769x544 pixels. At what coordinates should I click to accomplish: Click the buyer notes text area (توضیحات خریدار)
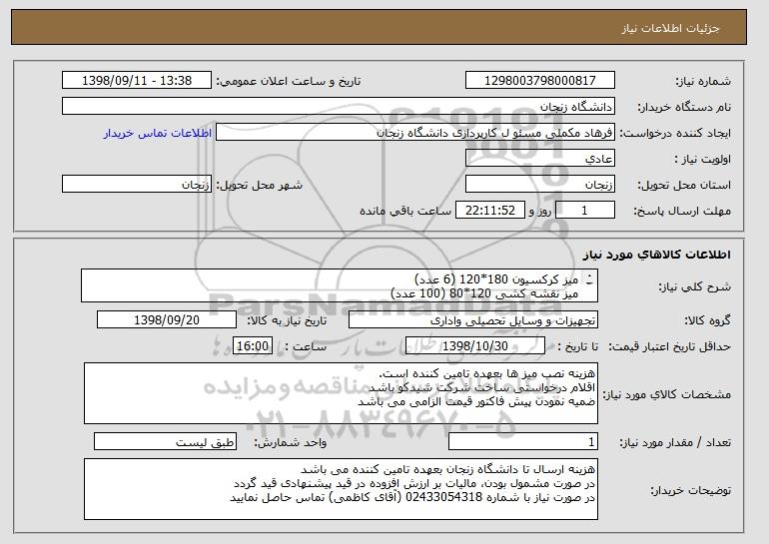tap(341, 489)
